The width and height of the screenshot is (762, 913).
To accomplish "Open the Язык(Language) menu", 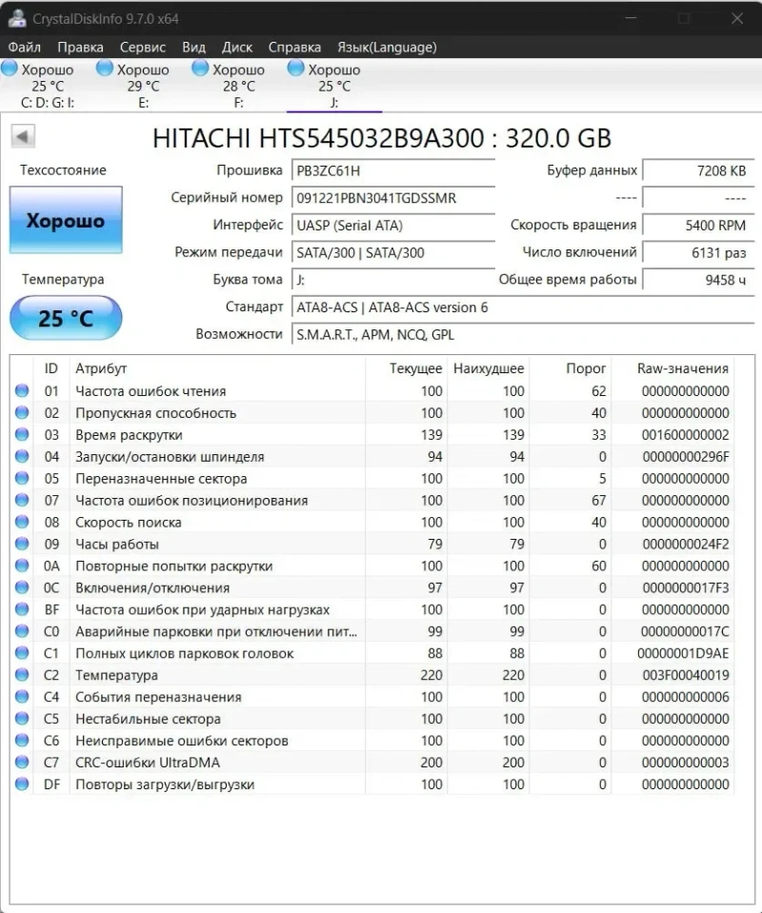I will click(x=387, y=48).
